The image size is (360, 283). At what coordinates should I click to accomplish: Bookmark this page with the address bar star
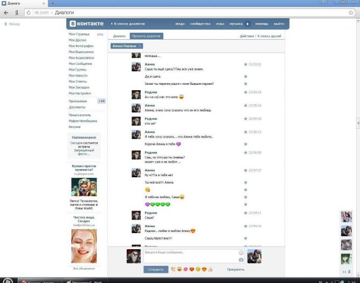tap(351, 12)
